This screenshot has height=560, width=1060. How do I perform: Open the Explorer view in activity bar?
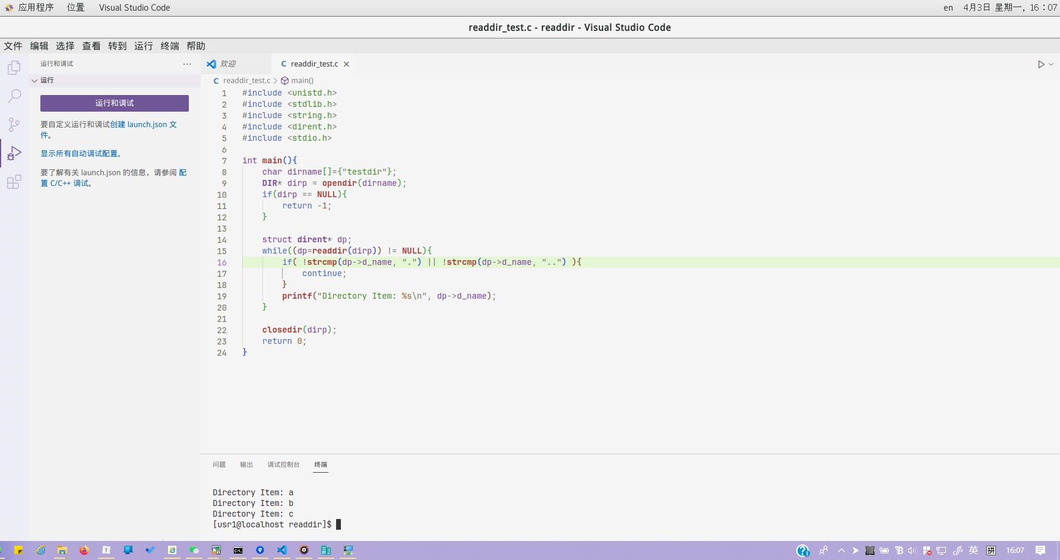coord(14,68)
